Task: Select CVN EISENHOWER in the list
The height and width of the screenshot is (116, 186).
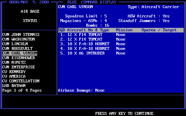Action: (19, 58)
